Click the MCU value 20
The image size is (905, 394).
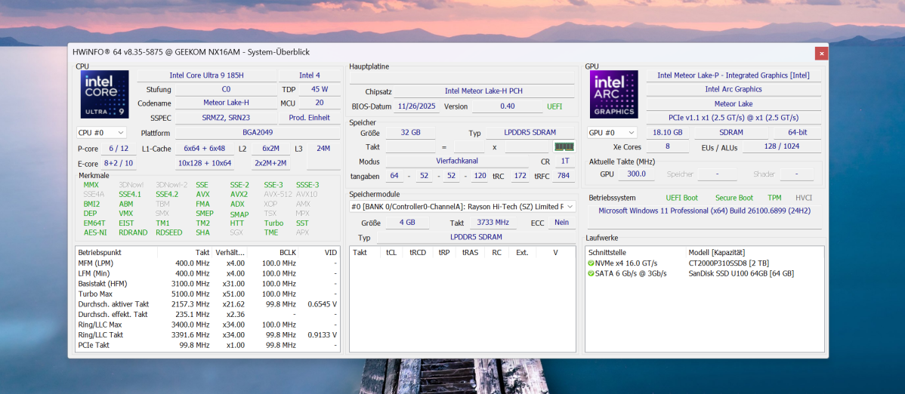(x=320, y=103)
